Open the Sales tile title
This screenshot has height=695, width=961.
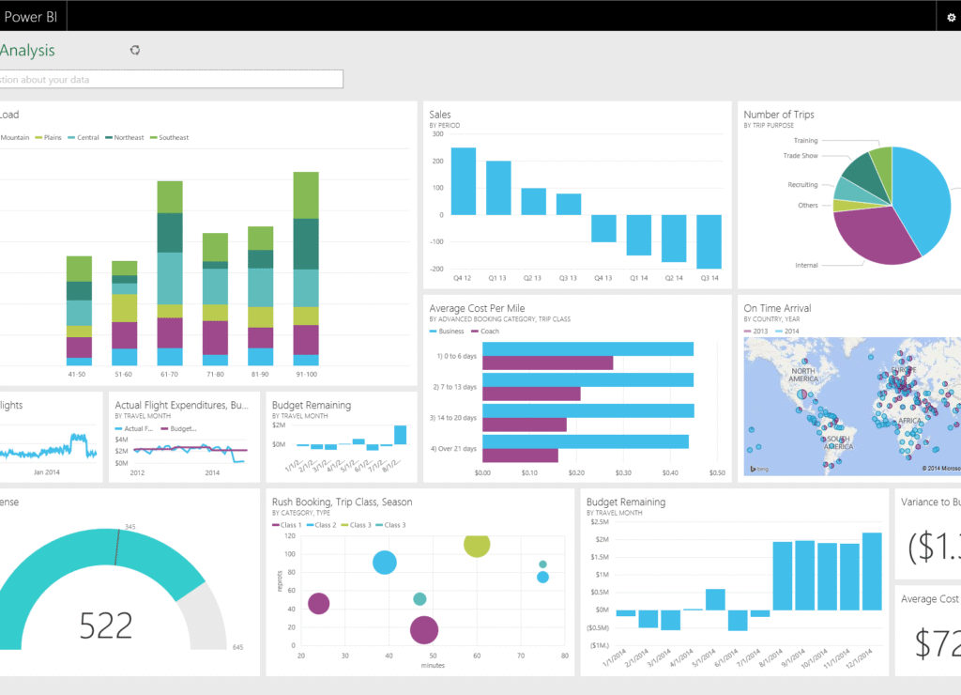coord(439,115)
